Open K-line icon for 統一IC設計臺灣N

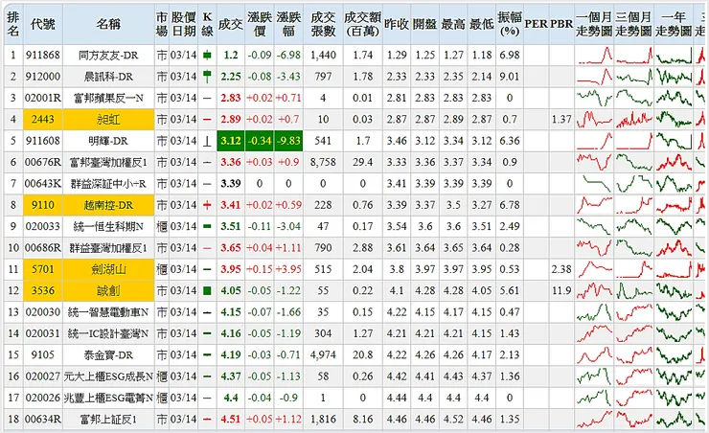[x=207, y=333]
